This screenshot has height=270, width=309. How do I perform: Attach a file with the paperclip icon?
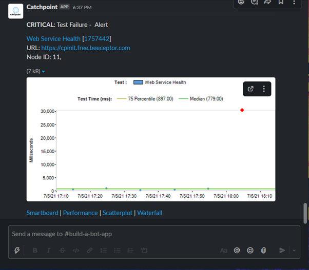pyautogui.click(x=263, y=250)
